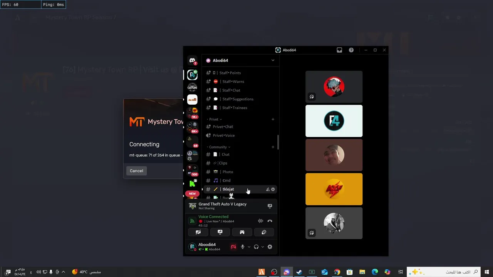Collapse the Community category
The width and height of the screenshot is (493, 277).
pos(219,147)
